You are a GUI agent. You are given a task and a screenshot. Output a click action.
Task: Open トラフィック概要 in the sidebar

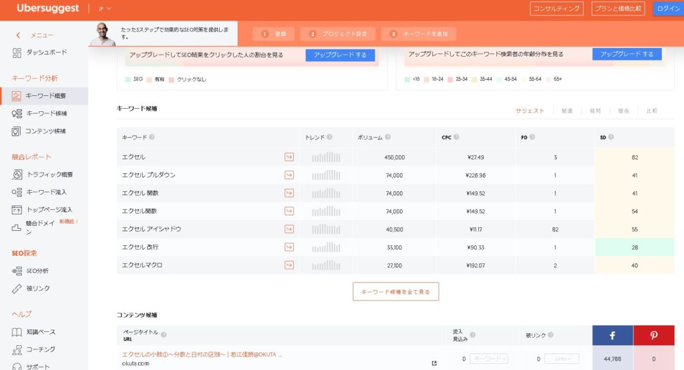pos(49,175)
